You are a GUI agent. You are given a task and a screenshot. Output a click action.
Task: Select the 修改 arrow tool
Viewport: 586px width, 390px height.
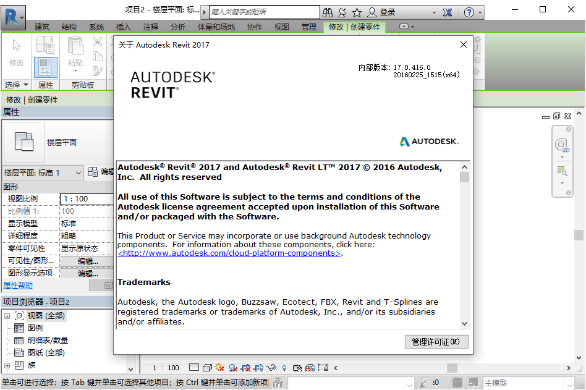[17, 53]
